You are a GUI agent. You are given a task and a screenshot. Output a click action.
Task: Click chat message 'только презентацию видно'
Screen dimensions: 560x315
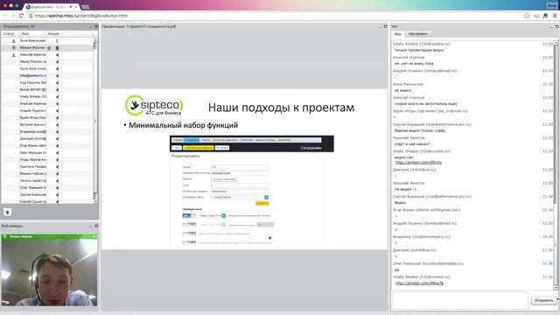[419, 51]
